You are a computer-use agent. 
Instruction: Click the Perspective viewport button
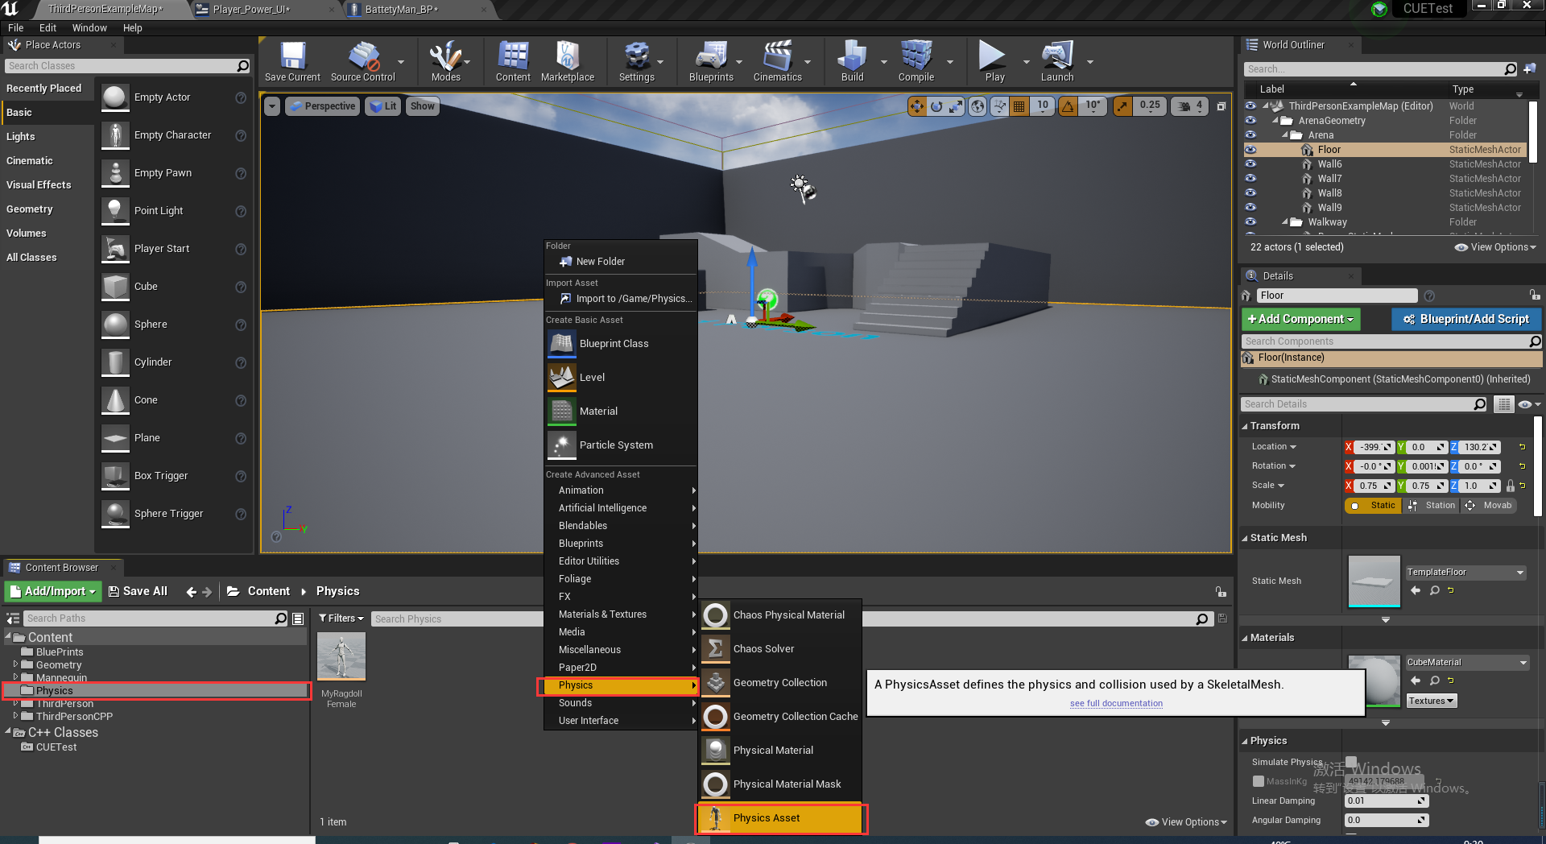coord(321,106)
